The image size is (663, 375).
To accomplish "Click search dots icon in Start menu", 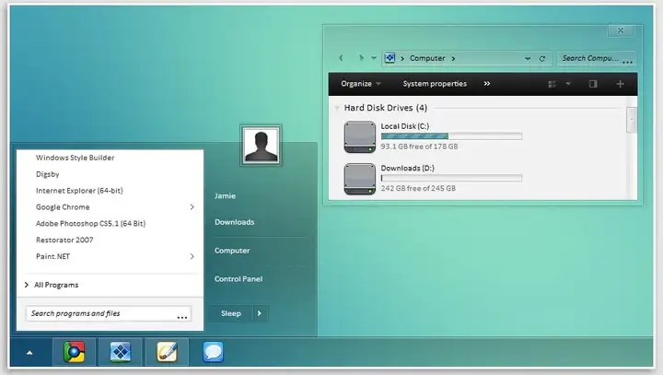I will point(182,318).
